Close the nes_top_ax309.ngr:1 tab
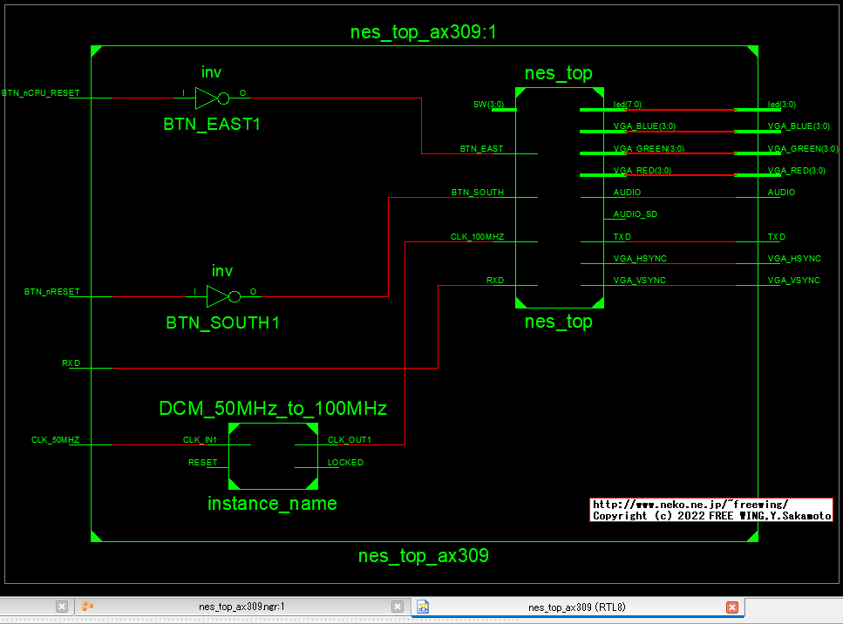Image resolution: width=843 pixels, height=624 pixels. tap(398, 607)
